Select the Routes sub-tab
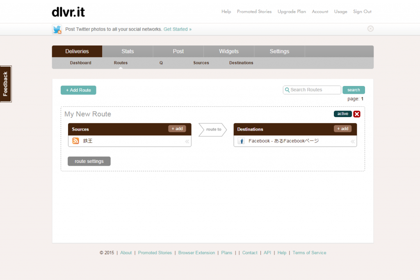420x280 pixels. (x=121, y=63)
